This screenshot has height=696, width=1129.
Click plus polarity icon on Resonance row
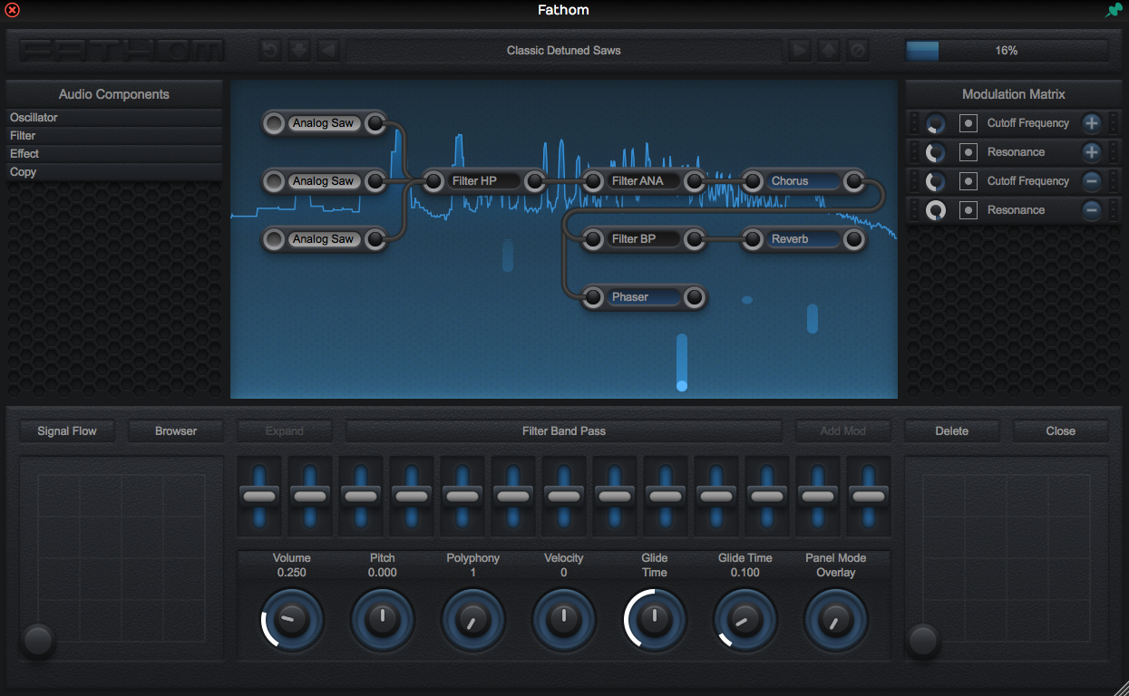pyautogui.click(x=1092, y=152)
